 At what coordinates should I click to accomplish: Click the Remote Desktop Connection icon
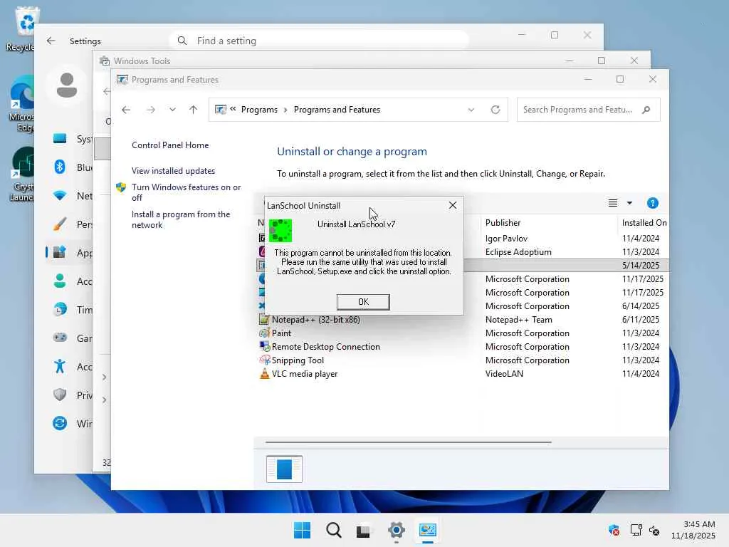[265, 347]
